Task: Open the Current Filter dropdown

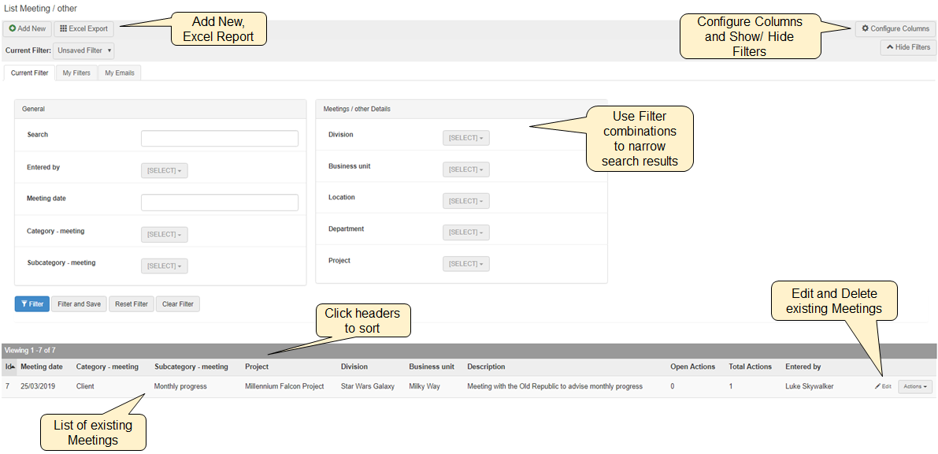Action: (x=84, y=50)
